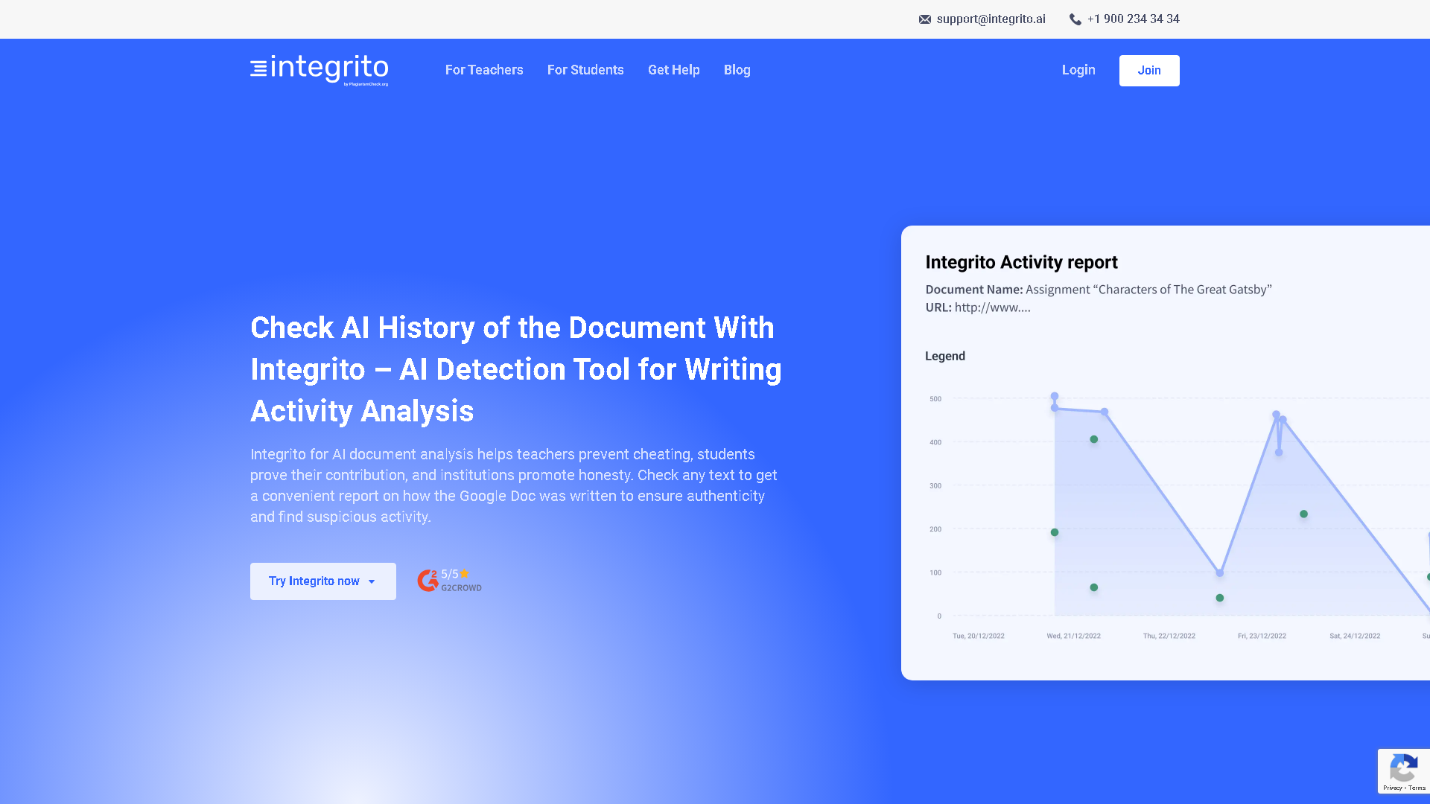Click the yellow star beside the 5/5 rating
1430x804 pixels.
[464, 573]
